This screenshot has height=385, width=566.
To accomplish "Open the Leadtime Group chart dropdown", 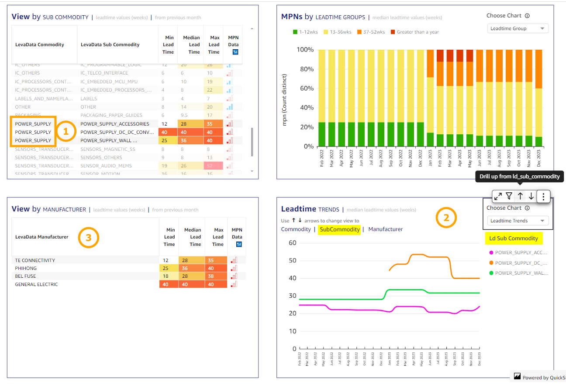I will pyautogui.click(x=518, y=29).
